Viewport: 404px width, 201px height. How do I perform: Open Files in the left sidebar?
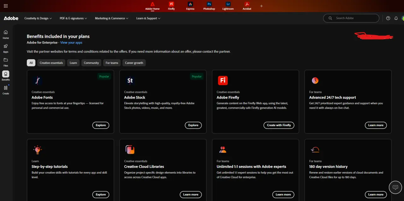(6, 62)
